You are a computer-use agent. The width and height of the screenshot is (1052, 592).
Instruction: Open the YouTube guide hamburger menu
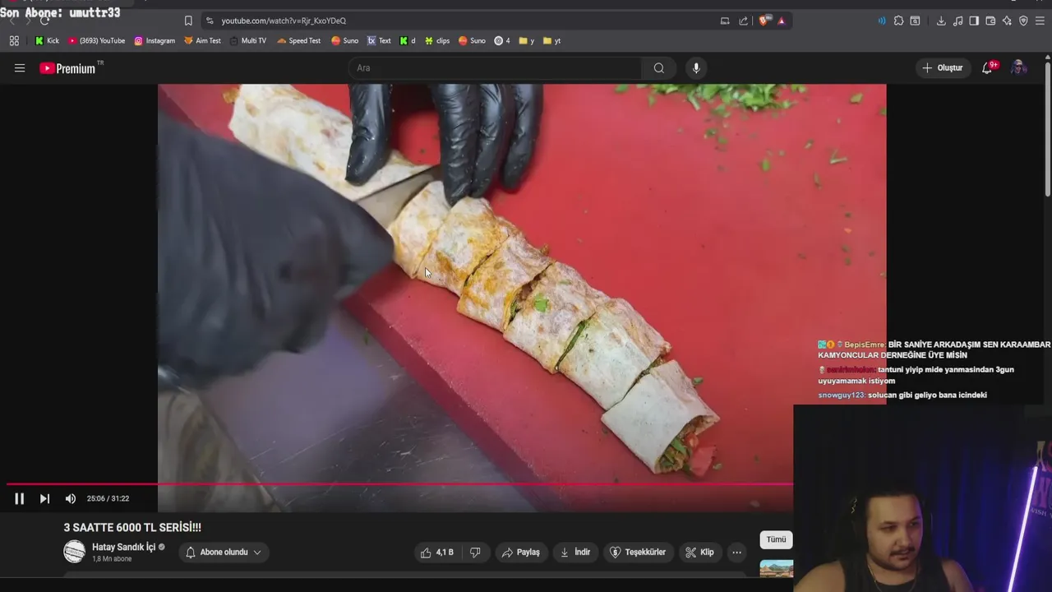tap(20, 68)
